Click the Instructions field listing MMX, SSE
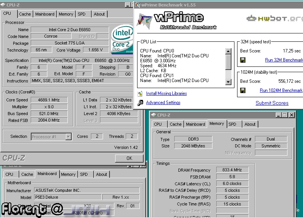This screenshot has width=303, height=218. (82, 81)
